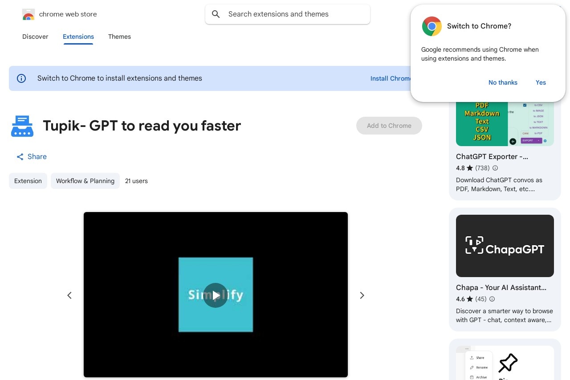
Task: Click the pin extension thumbnail card
Action: pyautogui.click(x=505, y=363)
